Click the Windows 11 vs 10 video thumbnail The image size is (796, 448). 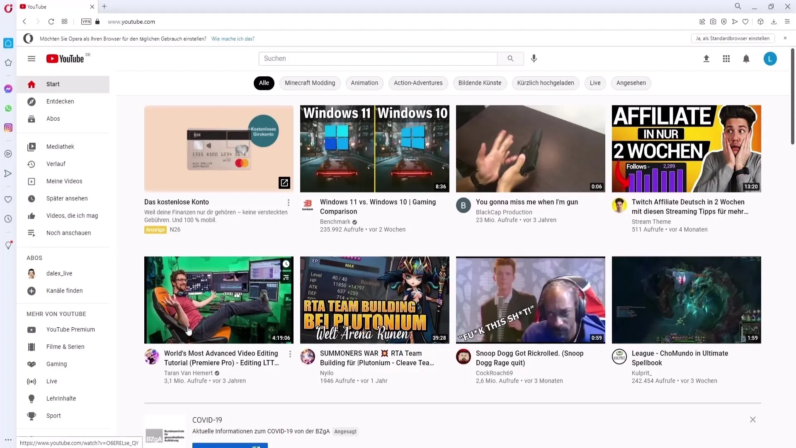pos(374,148)
